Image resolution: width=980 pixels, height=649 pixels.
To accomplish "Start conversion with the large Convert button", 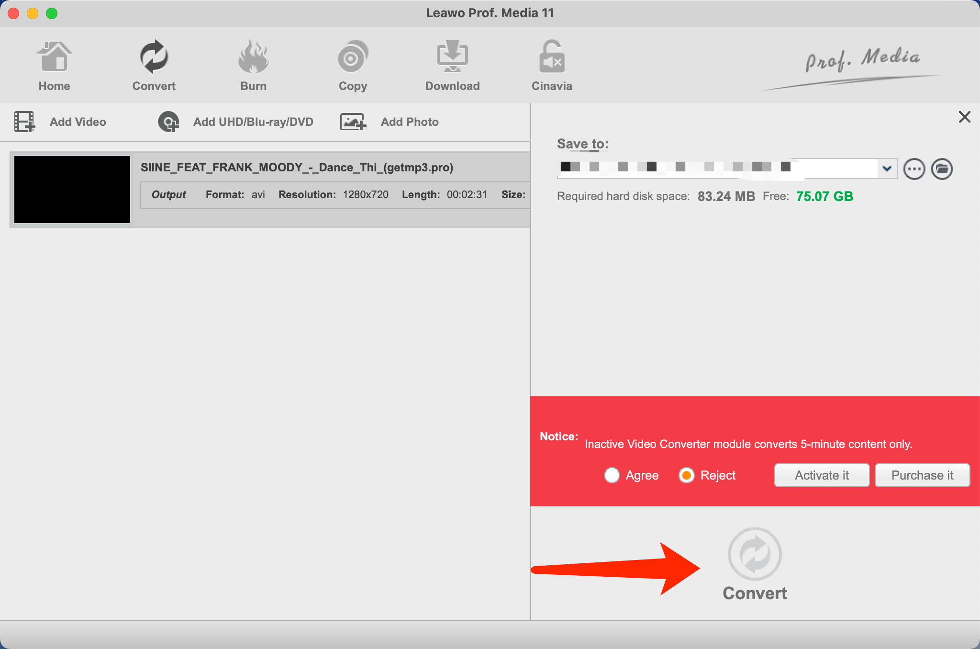I will 755,555.
